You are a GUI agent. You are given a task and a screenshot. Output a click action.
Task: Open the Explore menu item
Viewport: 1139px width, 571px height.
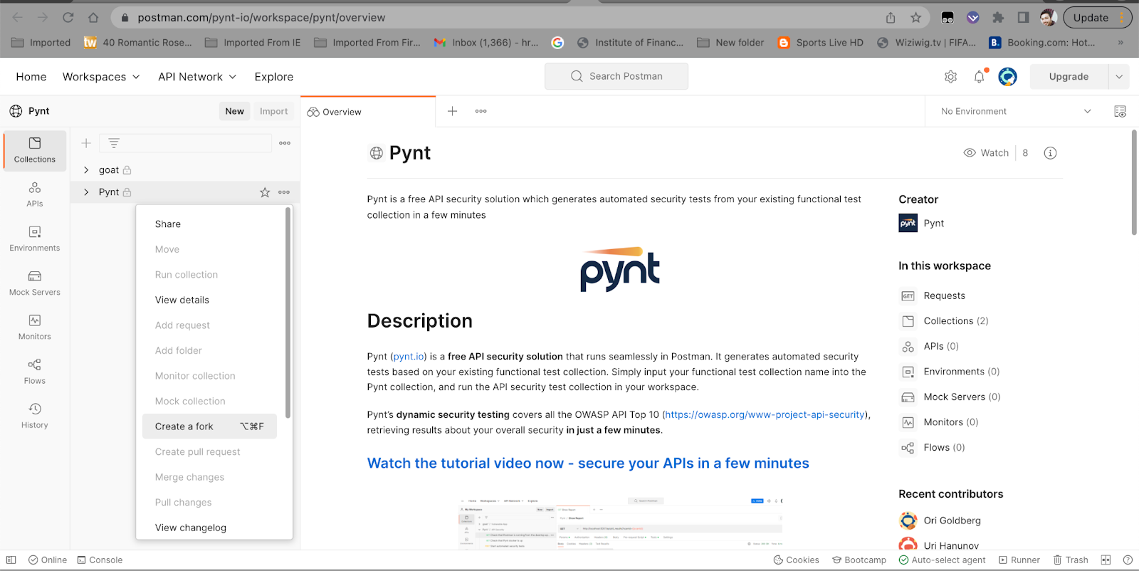click(274, 77)
